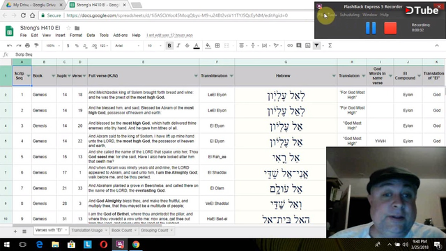Image resolution: width=446 pixels, height=251 pixels.
Task: Open the all sheets list button
Action: pos(24,231)
